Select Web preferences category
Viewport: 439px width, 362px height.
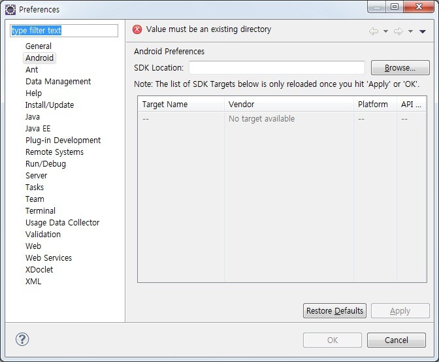(x=33, y=246)
